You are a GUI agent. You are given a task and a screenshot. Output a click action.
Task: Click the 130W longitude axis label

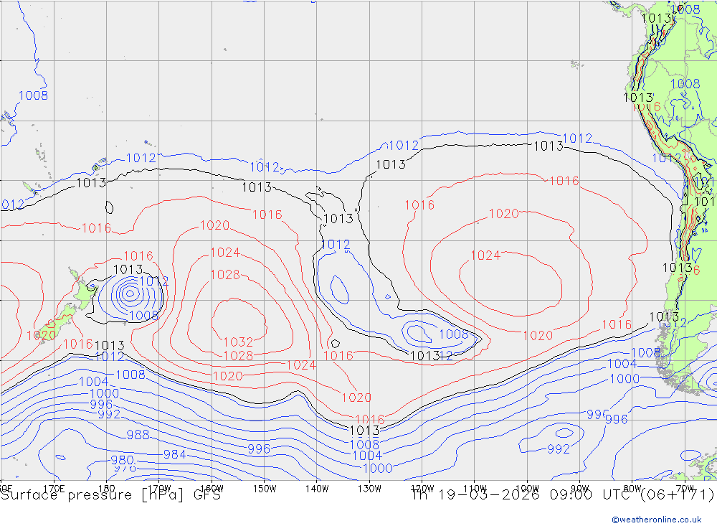pyautogui.click(x=369, y=488)
